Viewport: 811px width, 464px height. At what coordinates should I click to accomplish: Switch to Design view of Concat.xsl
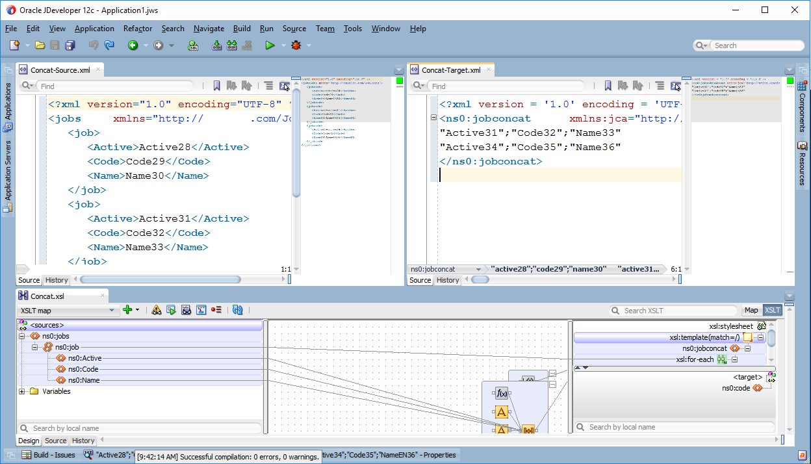click(29, 441)
